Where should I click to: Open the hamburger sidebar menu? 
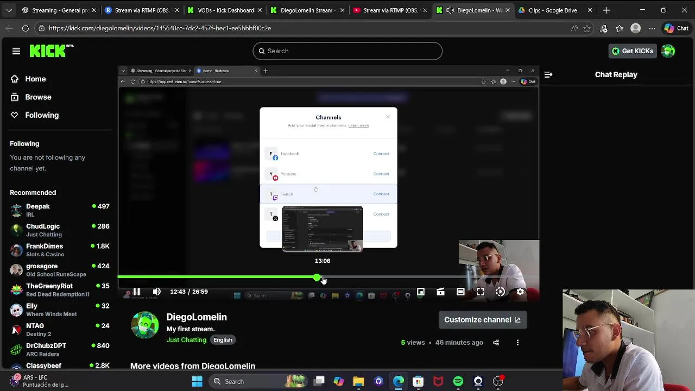(16, 51)
